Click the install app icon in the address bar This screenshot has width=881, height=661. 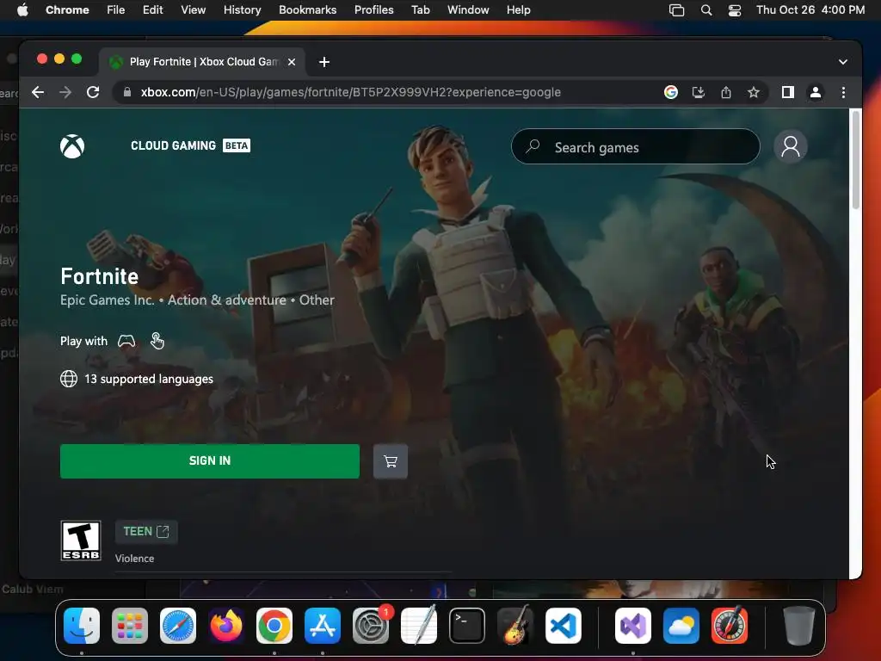click(x=699, y=92)
